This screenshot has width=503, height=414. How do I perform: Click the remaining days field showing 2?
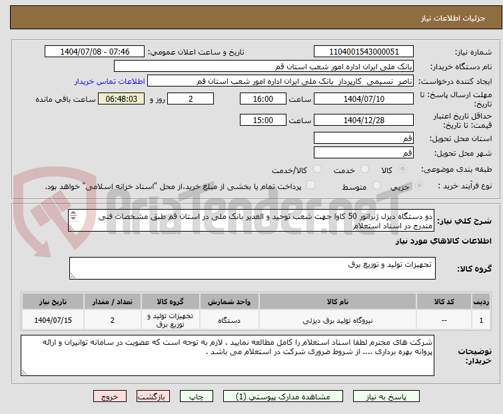pyautogui.click(x=191, y=99)
